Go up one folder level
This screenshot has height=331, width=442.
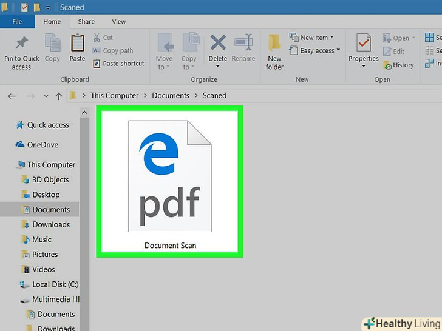pyautogui.click(x=59, y=96)
